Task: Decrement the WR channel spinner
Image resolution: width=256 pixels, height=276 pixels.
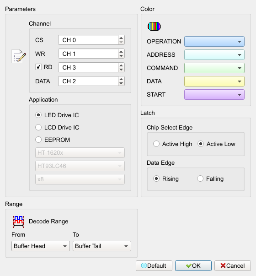Action: [x=121, y=56]
